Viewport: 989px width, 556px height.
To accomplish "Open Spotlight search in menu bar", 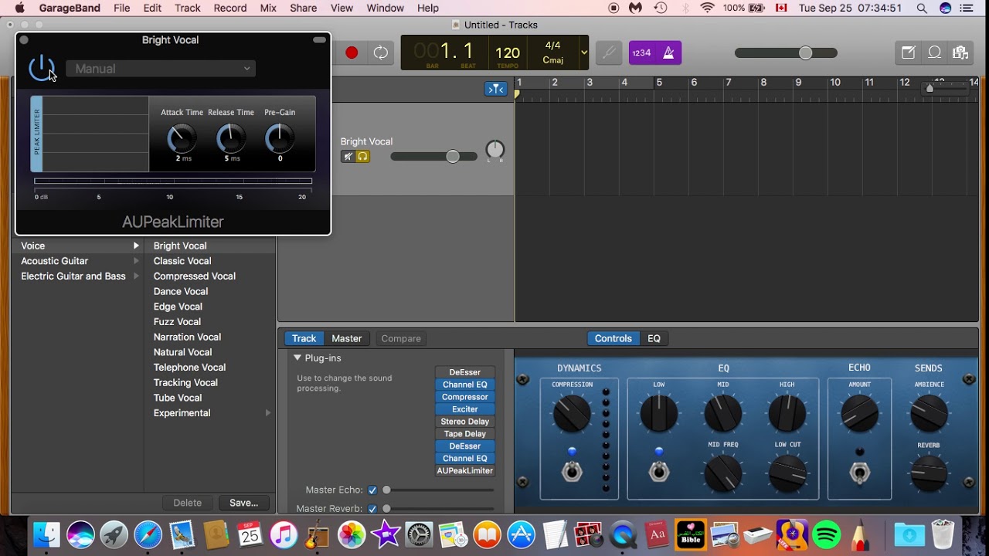I will tap(922, 8).
